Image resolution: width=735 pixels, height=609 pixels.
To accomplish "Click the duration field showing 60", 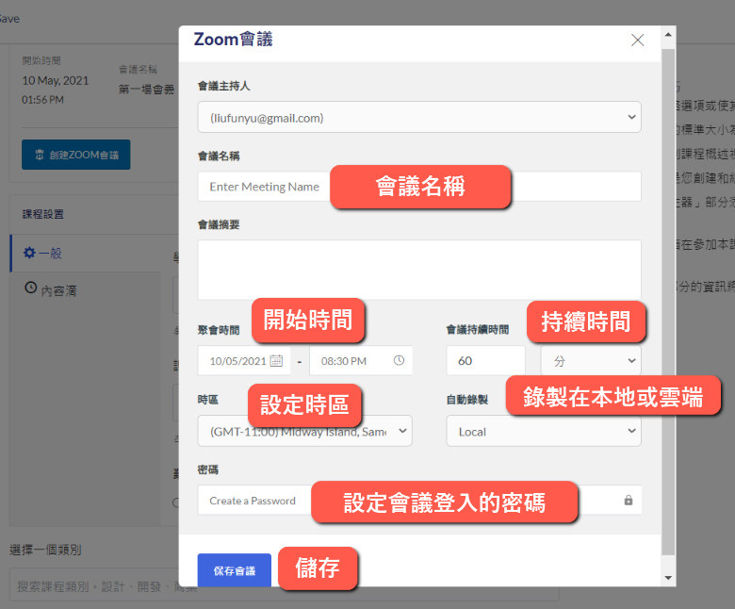I will (485, 360).
